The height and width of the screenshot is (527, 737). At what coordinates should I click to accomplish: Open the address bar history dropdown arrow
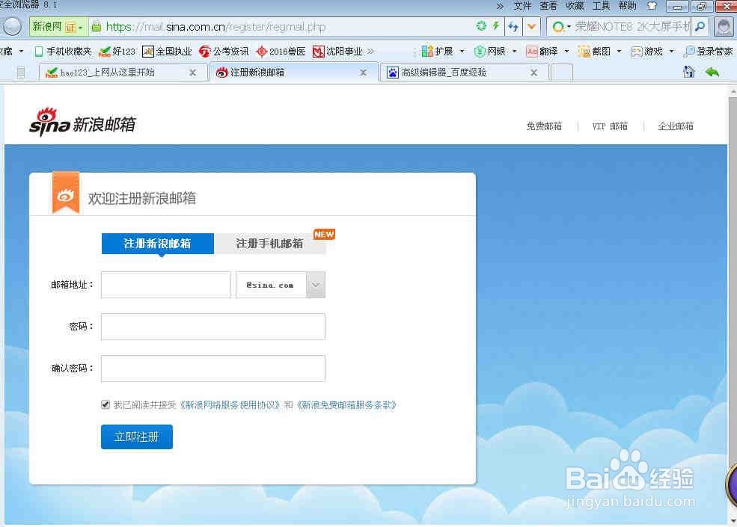(531, 27)
